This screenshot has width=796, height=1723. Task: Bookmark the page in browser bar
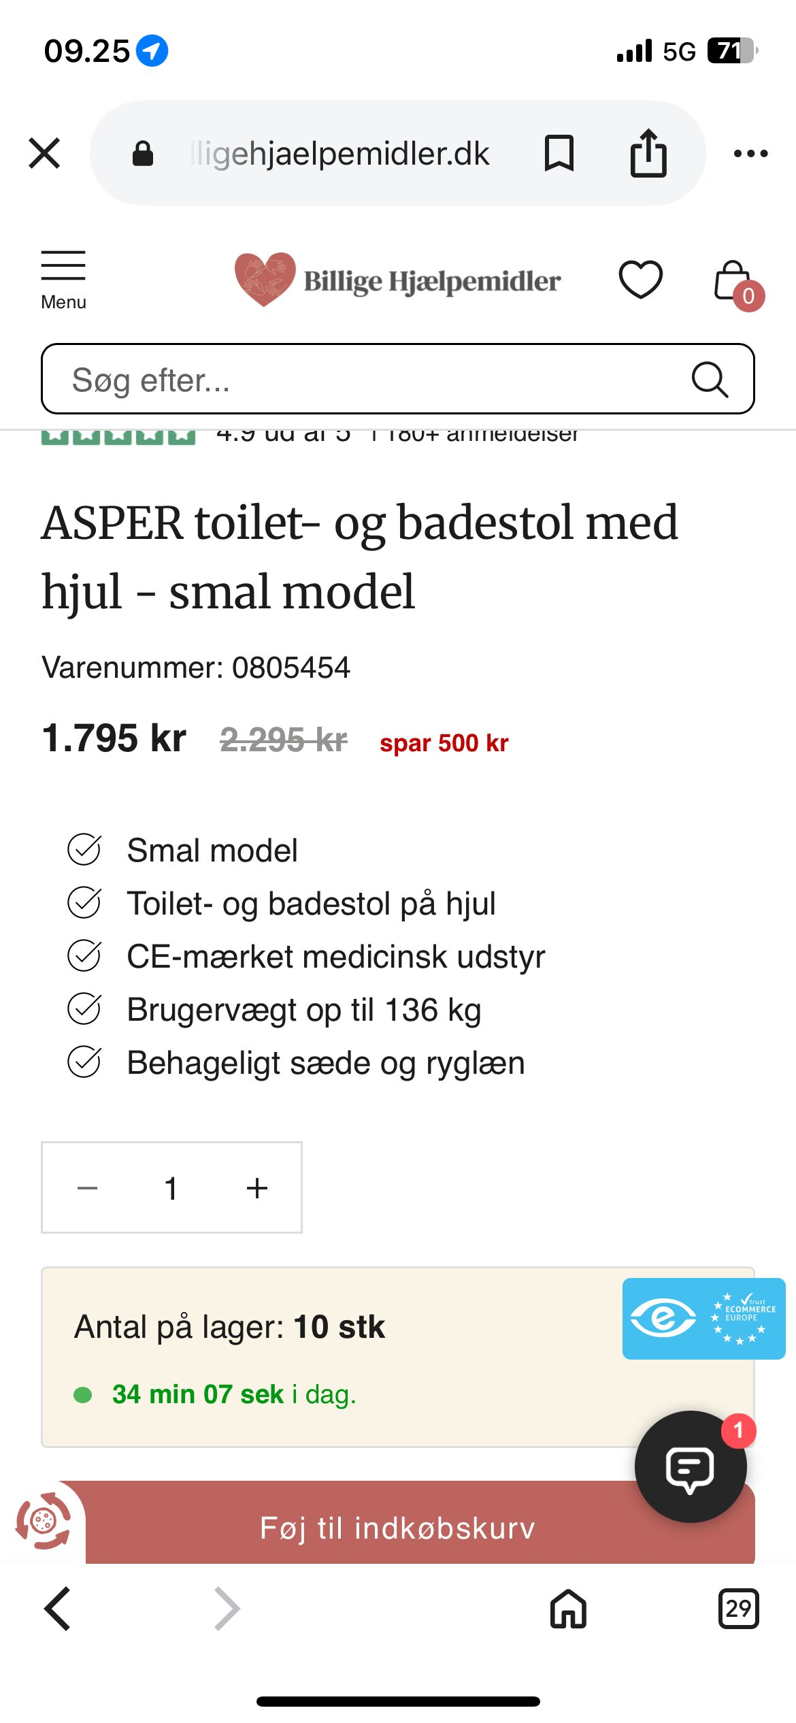pyautogui.click(x=559, y=153)
